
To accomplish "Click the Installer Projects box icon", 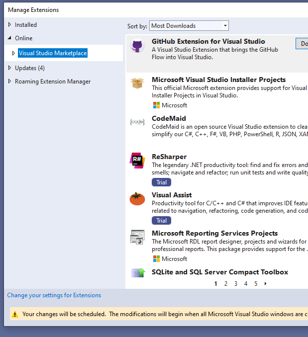I will click(x=137, y=84).
